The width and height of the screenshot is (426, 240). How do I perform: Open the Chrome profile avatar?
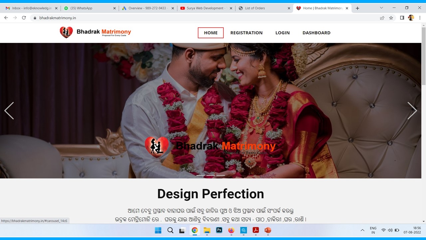pyautogui.click(x=411, y=18)
